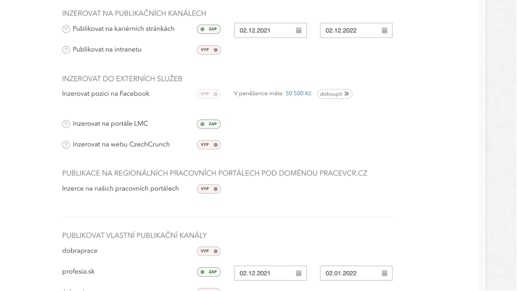Click help icon next to kariérních stránkách

(66, 30)
